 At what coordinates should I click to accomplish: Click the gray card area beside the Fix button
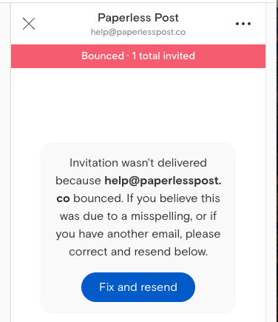214,287
